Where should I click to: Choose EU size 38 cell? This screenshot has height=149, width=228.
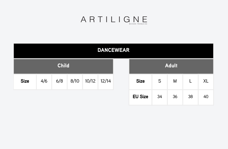coord(190,97)
